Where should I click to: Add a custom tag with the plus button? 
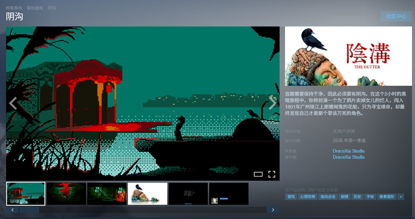pyautogui.click(x=400, y=197)
